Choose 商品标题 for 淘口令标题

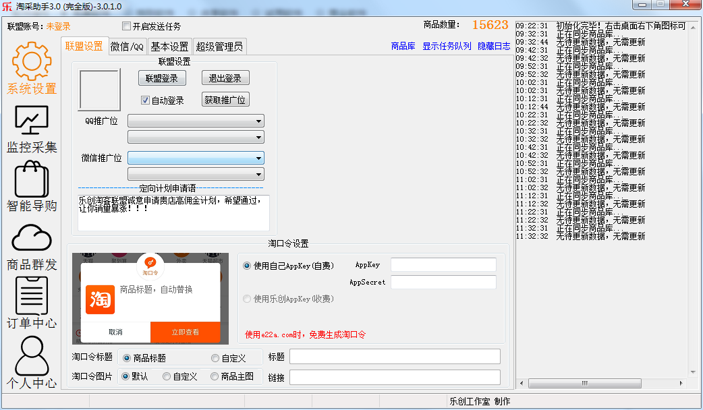pyautogui.click(x=126, y=358)
